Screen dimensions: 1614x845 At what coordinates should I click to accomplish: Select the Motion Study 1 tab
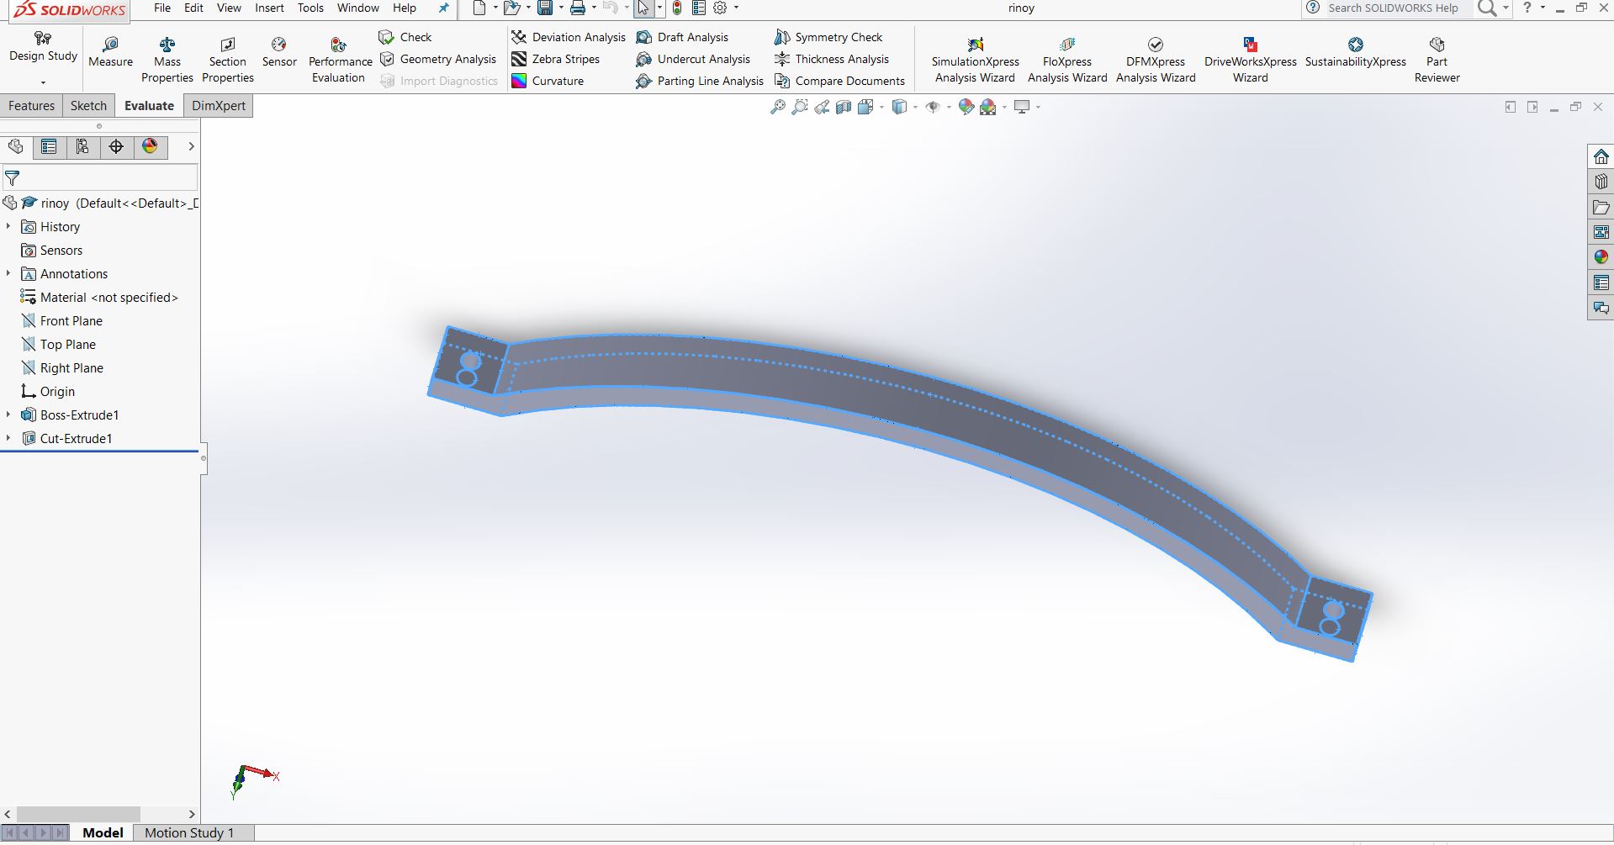(x=189, y=832)
